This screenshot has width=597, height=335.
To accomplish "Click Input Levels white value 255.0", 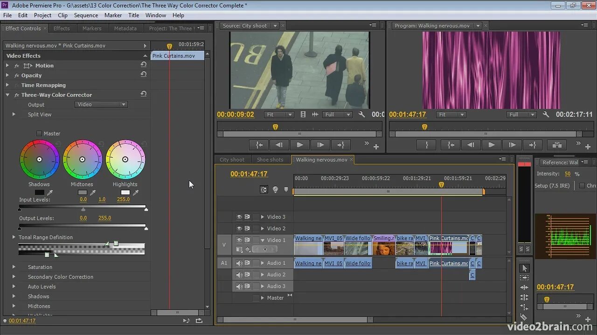I will (123, 199).
